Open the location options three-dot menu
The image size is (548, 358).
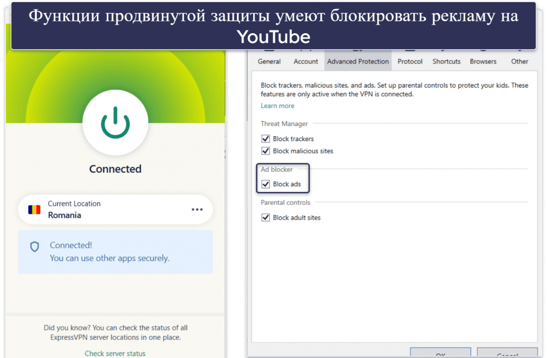point(197,209)
